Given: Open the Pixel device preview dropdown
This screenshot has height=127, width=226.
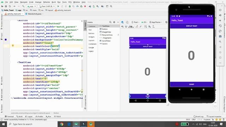Looking at the screenshot, I should tap(135, 22).
